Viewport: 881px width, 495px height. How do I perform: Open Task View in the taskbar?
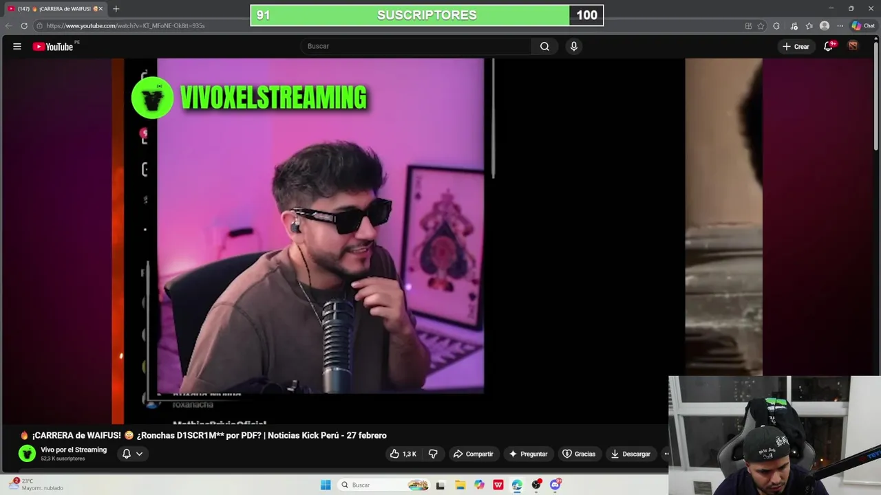440,485
